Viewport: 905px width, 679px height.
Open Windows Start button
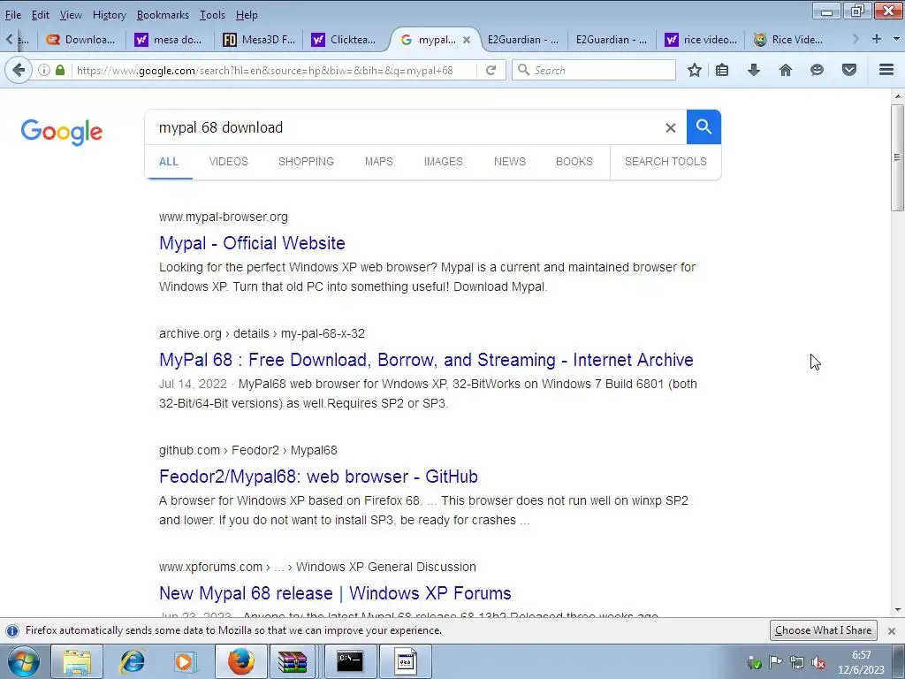[24, 662]
